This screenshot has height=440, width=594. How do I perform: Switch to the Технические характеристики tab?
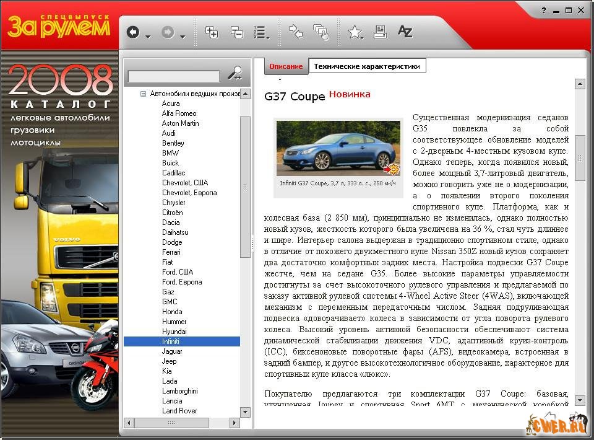click(367, 66)
